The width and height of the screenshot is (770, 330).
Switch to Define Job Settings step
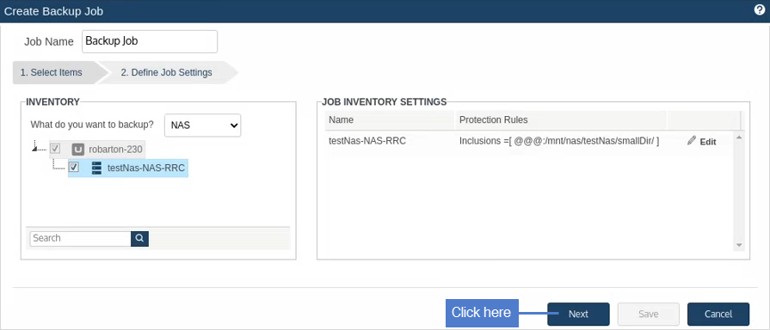[x=166, y=72]
